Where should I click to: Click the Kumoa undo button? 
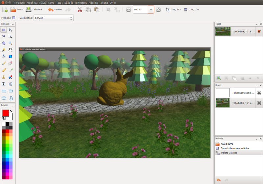[x=55, y=10]
